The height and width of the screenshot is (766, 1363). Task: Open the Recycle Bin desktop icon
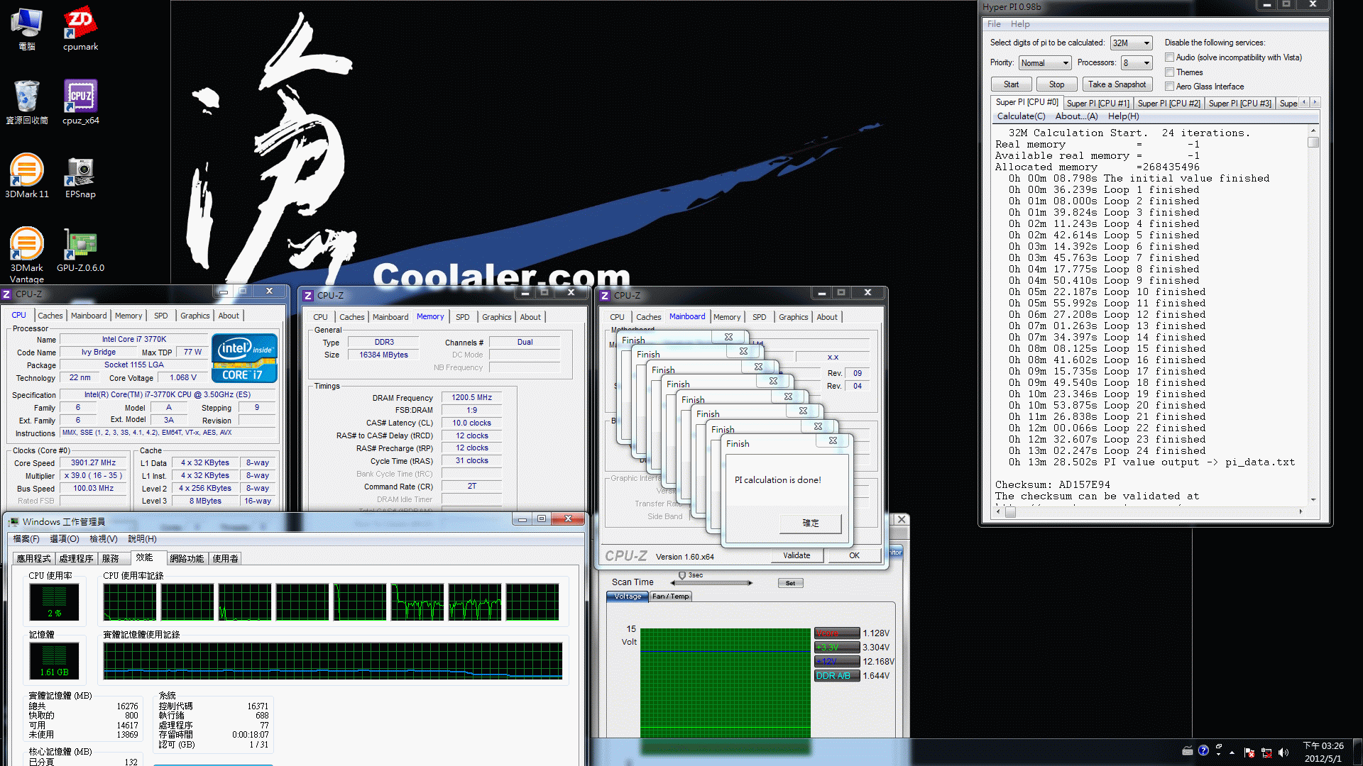point(27,102)
